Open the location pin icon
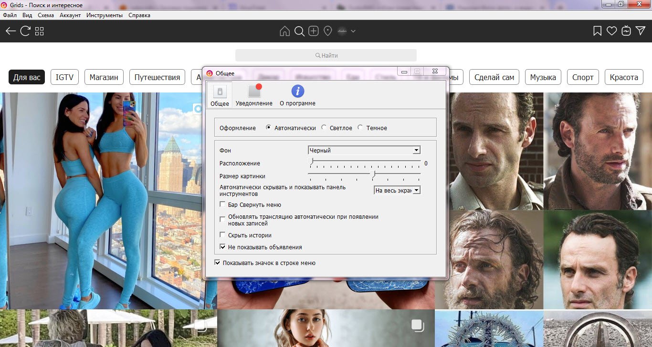This screenshot has height=347, width=652. pyautogui.click(x=327, y=31)
